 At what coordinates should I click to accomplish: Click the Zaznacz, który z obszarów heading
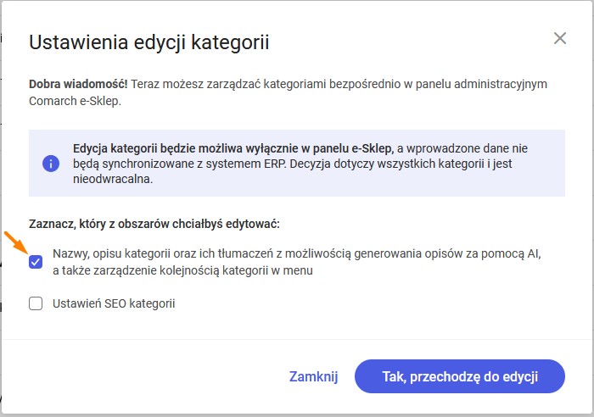click(x=154, y=224)
